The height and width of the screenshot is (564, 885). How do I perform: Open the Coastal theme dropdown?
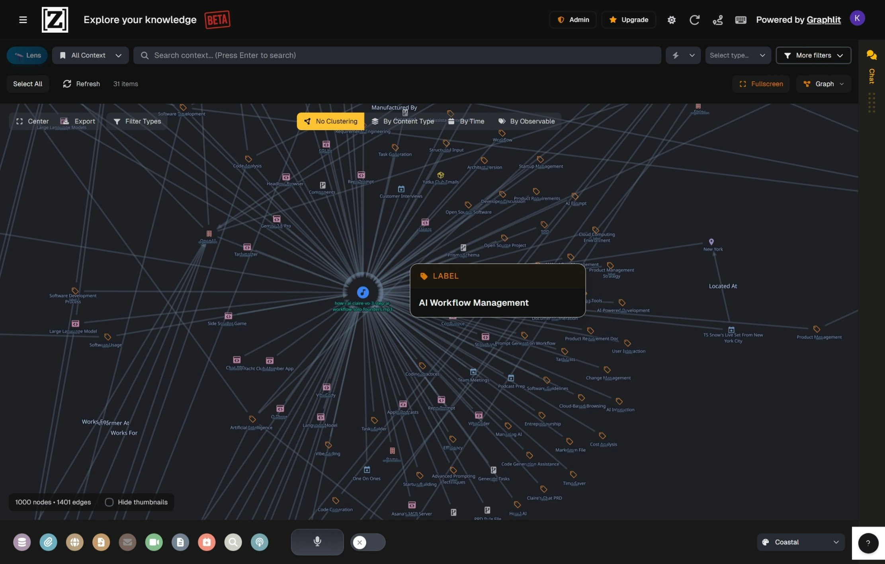pos(800,542)
